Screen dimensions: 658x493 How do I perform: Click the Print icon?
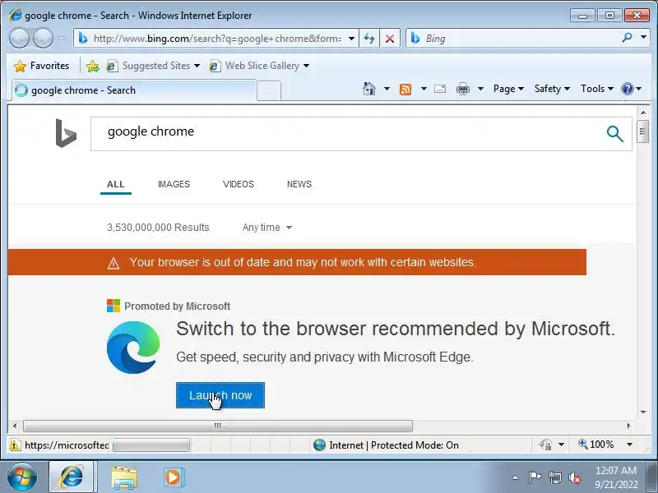pos(463,89)
